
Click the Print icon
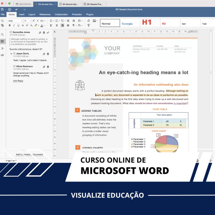9,9
